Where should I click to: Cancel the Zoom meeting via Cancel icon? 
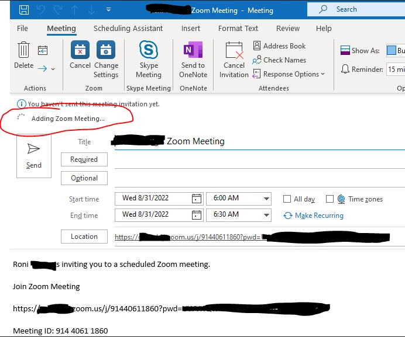[80, 50]
